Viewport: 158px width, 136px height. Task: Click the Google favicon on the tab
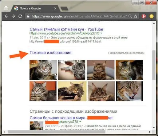coord(16,8)
